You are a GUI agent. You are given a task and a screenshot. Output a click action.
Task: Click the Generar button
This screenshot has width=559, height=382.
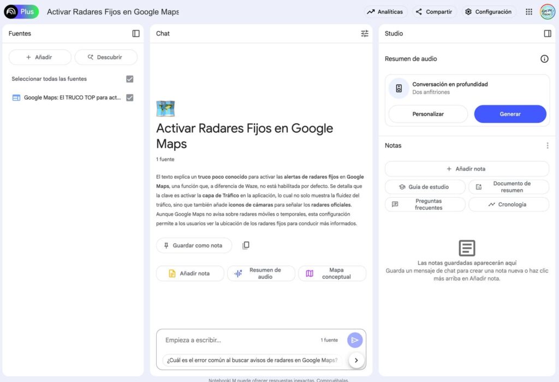point(510,114)
